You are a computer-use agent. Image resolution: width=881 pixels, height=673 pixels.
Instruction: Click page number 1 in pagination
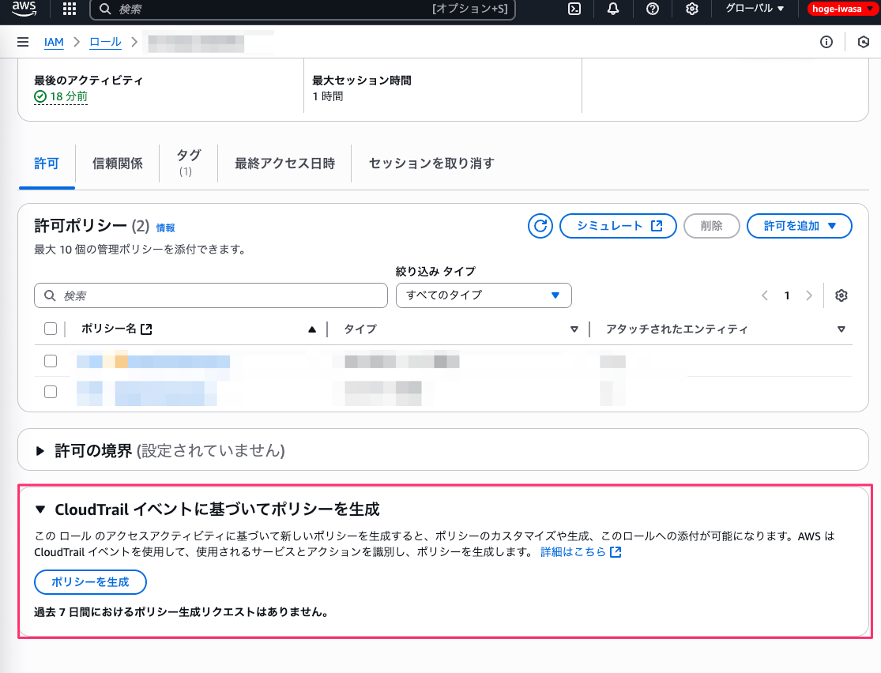(x=787, y=295)
